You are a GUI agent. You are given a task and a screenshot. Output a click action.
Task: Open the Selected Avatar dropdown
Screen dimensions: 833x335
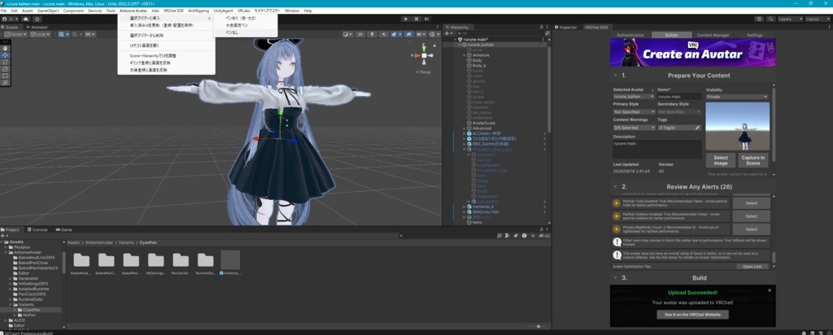(x=635, y=97)
